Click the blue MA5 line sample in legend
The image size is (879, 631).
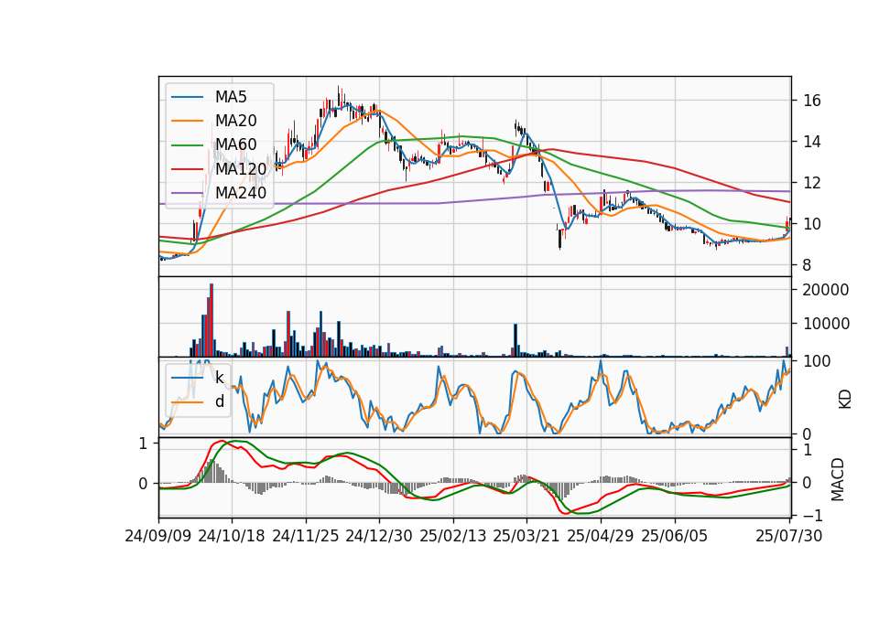[187, 98]
